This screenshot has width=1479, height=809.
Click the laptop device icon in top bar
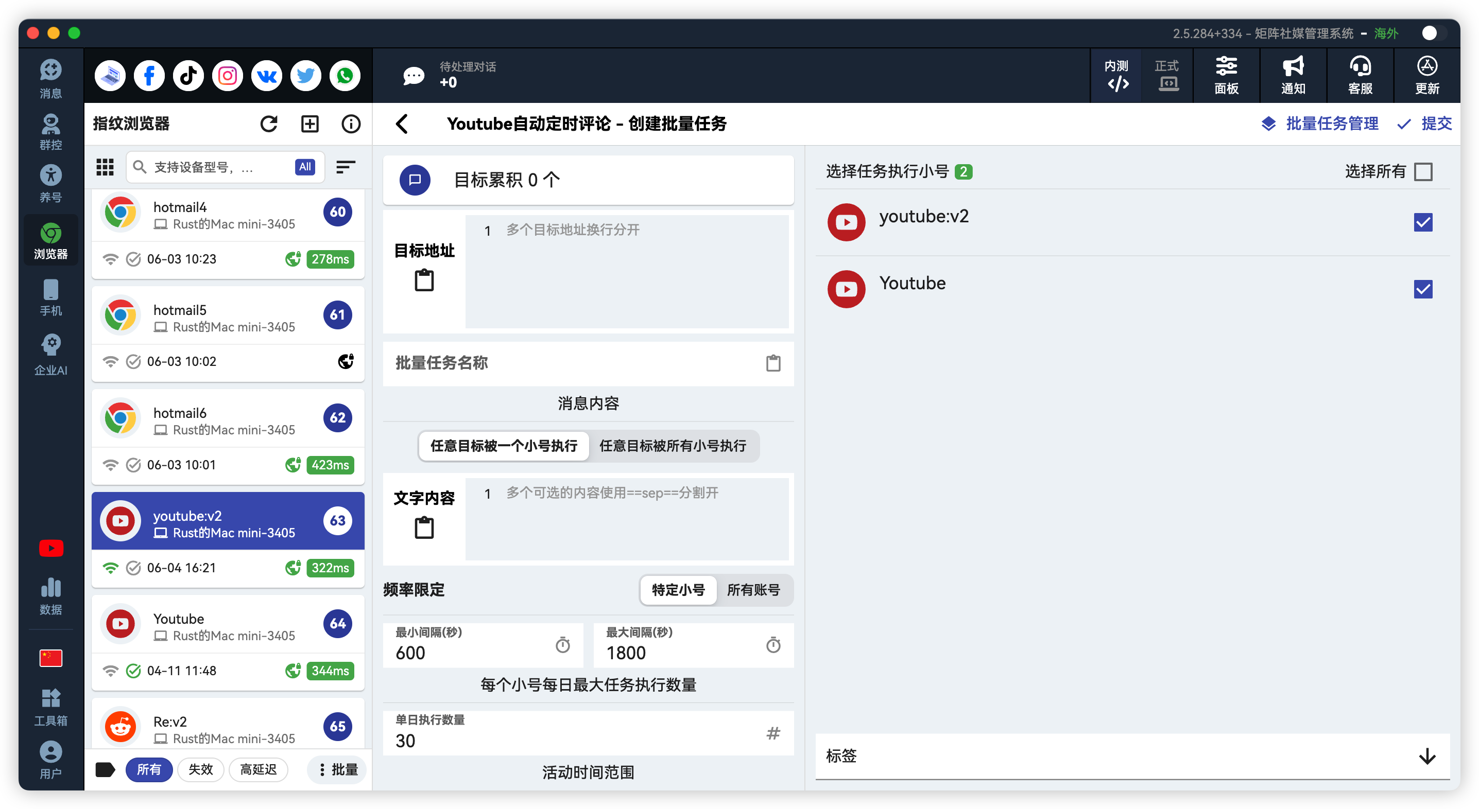110,76
